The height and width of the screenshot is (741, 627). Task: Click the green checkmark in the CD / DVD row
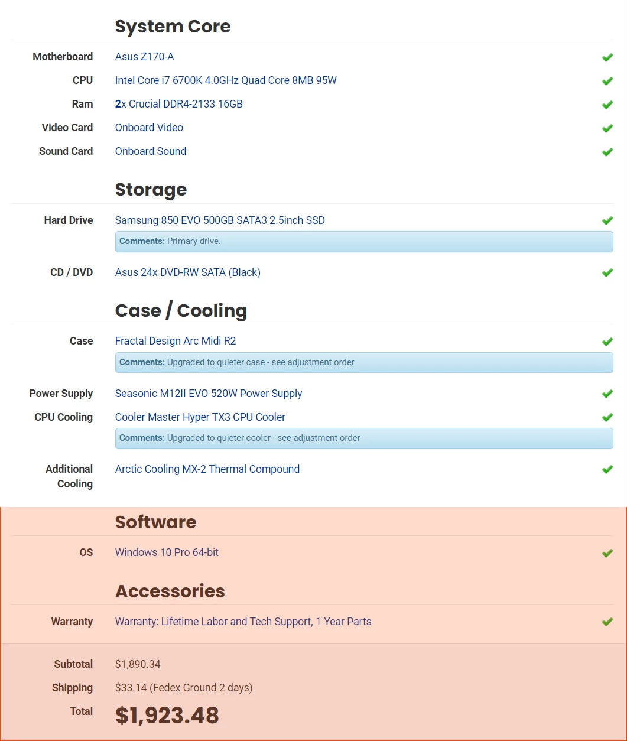pyautogui.click(x=607, y=272)
